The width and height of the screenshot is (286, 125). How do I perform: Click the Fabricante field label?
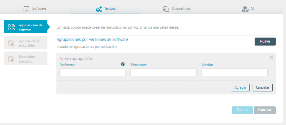pyautogui.click(x=138, y=65)
